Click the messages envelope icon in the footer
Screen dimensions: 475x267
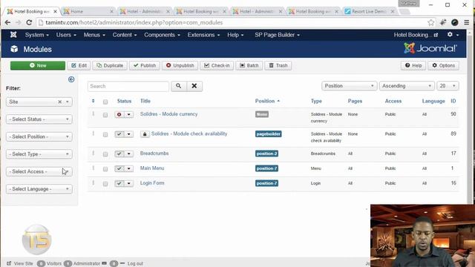click(104, 263)
